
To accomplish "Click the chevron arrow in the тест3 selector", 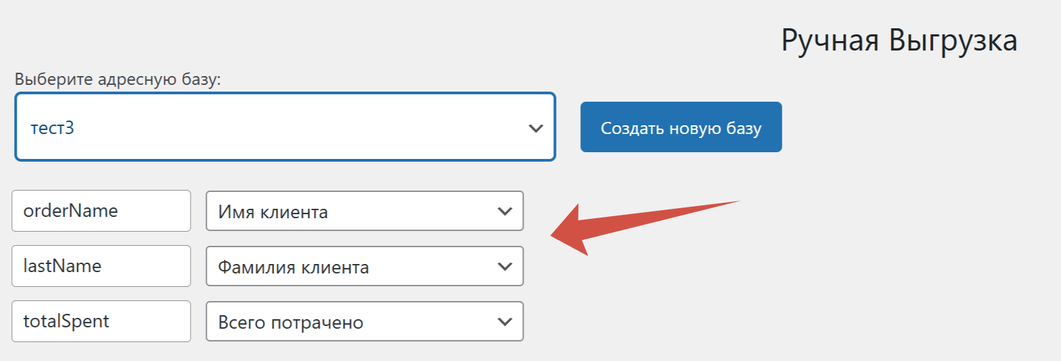I will click(x=536, y=128).
